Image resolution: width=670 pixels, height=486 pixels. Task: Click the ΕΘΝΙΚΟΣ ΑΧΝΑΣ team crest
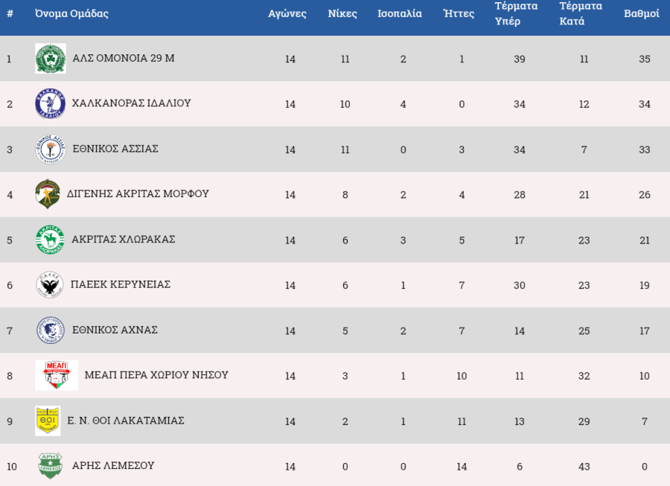(x=51, y=330)
